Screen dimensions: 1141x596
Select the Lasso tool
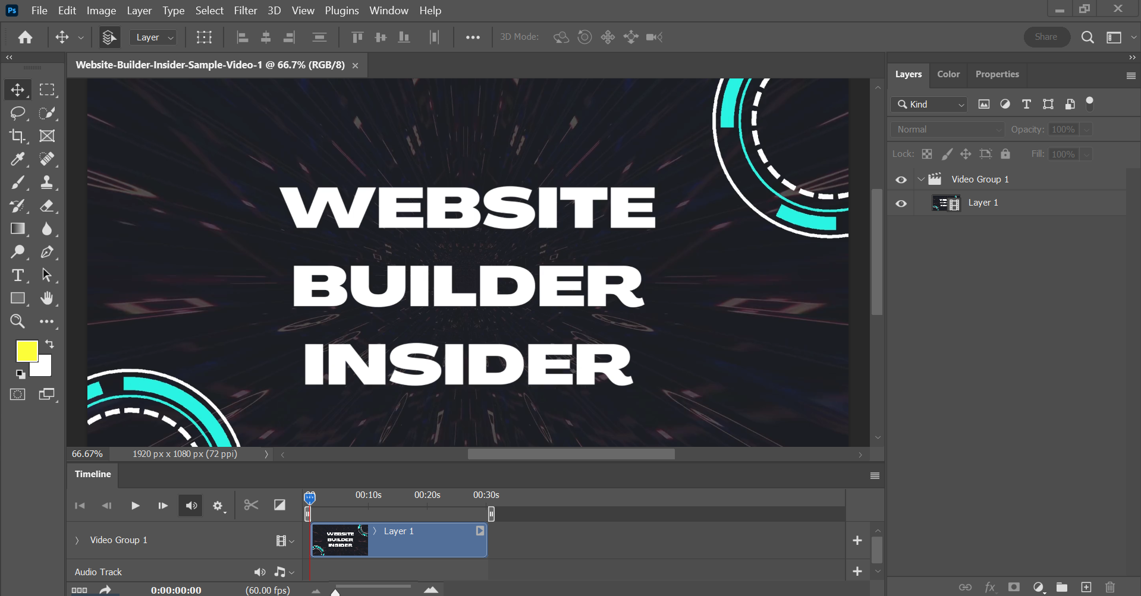pos(17,113)
